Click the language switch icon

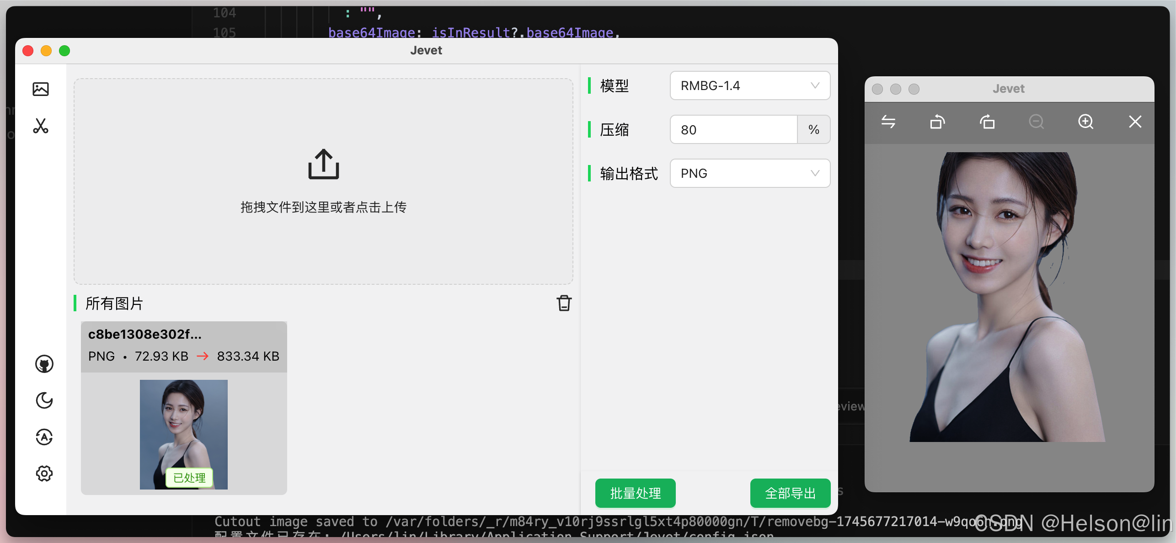44,437
